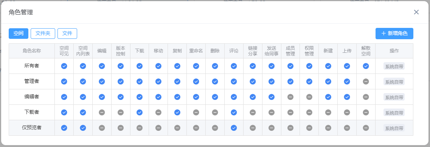Click 管理者's 上传 checkmark icon
The height and width of the screenshot is (147, 430).
pos(347,81)
